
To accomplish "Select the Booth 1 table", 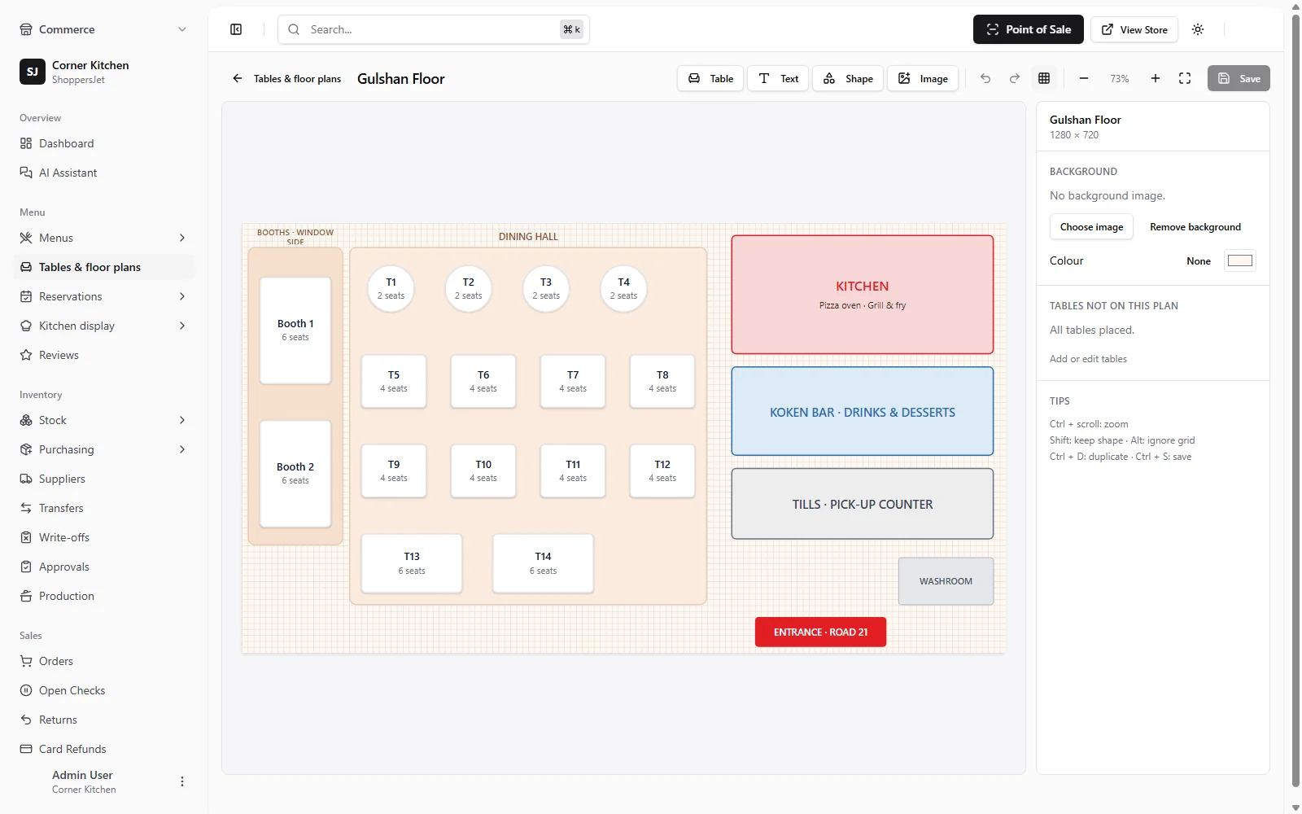I will pyautogui.click(x=295, y=330).
